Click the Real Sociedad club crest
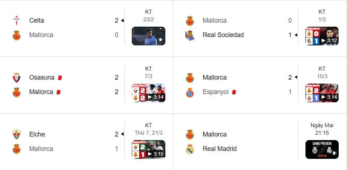Viewport: 347px width, 170px height. pyautogui.click(x=190, y=35)
